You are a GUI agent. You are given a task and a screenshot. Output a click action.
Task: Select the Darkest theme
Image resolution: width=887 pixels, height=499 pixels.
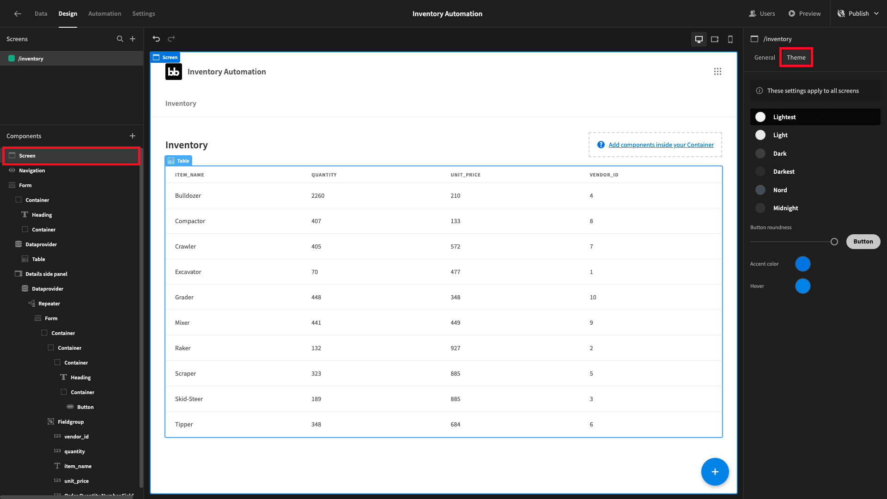pyautogui.click(x=815, y=171)
